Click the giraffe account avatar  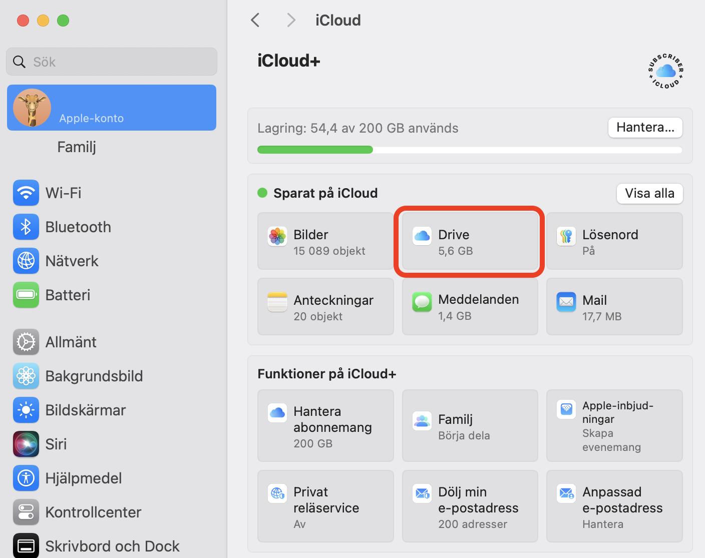(32, 108)
